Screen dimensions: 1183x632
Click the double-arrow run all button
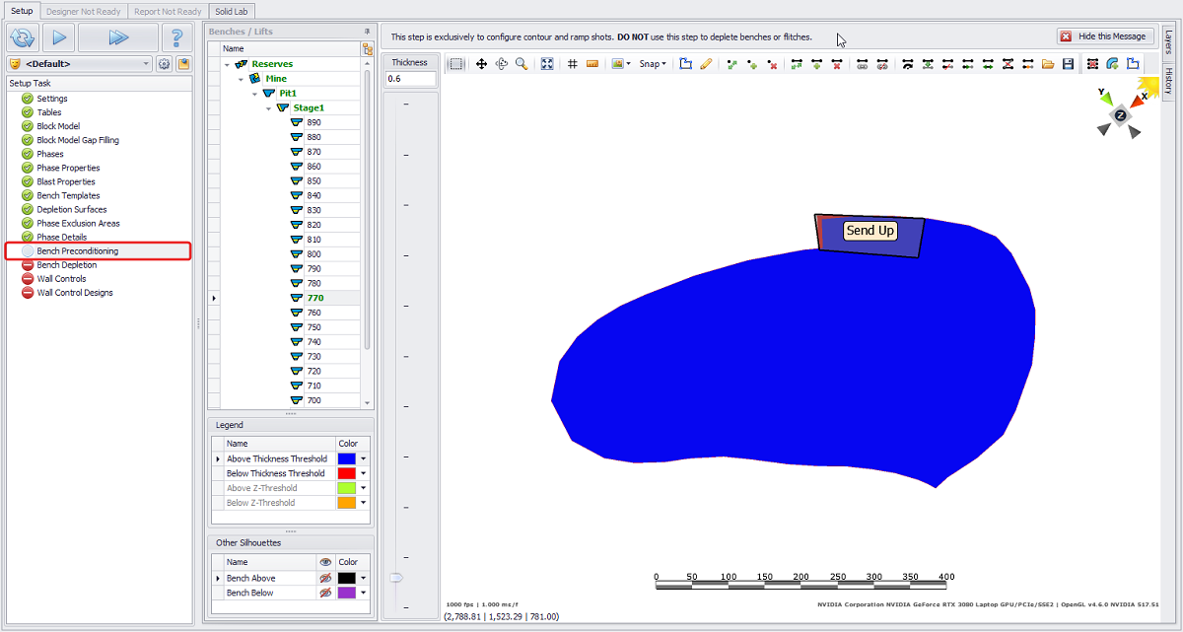tap(118, 37)
